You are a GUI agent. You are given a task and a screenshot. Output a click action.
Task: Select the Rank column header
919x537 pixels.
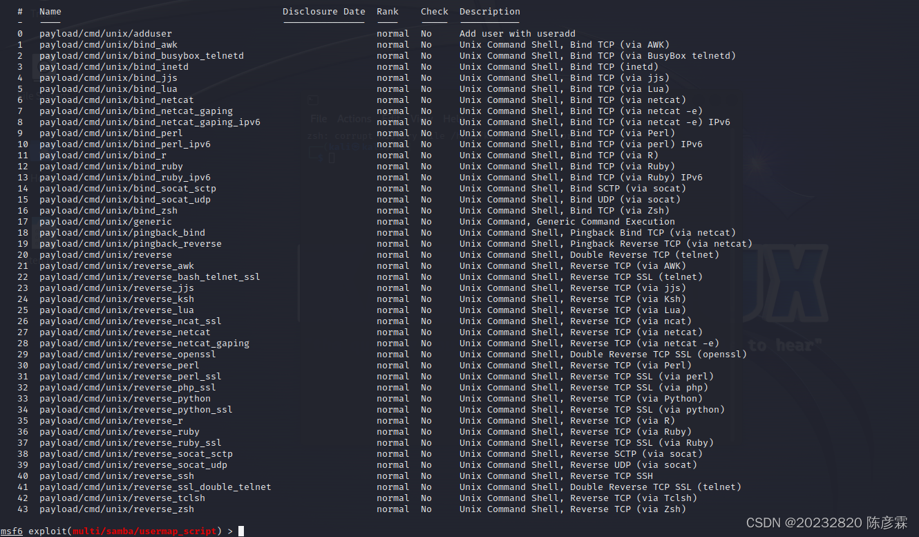[388, 12]
